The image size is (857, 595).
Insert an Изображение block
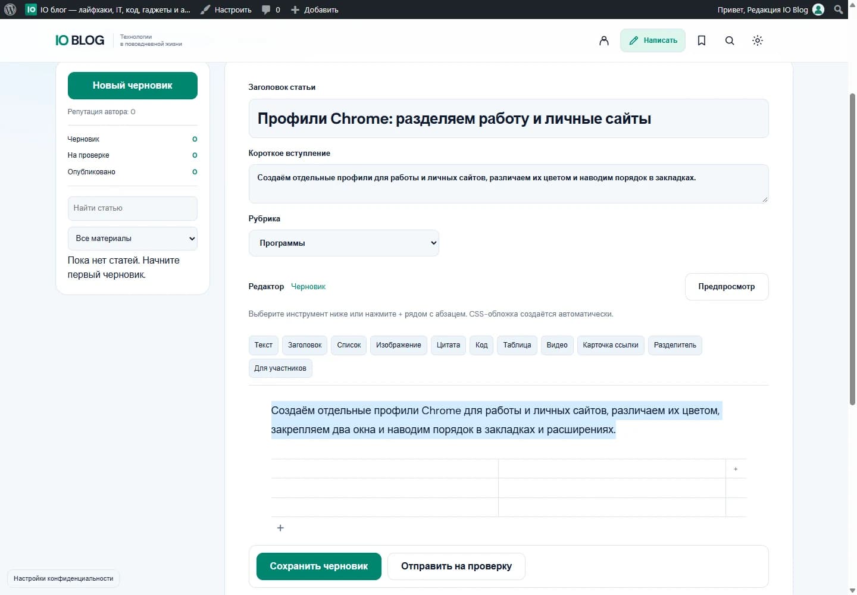(x=399, y=345)
